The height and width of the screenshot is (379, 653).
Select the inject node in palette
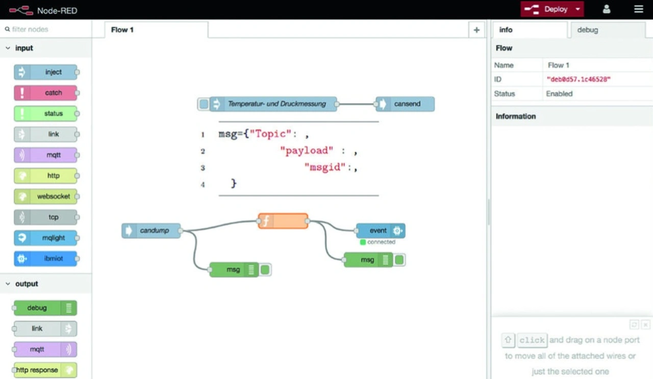[46, 72]
